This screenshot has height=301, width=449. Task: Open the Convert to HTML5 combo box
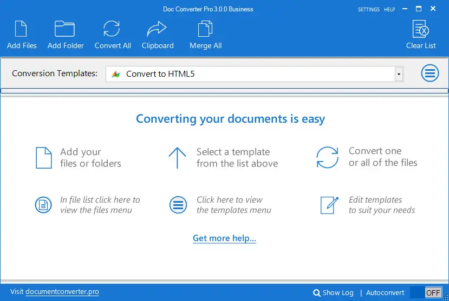click(x=249, y=74)
